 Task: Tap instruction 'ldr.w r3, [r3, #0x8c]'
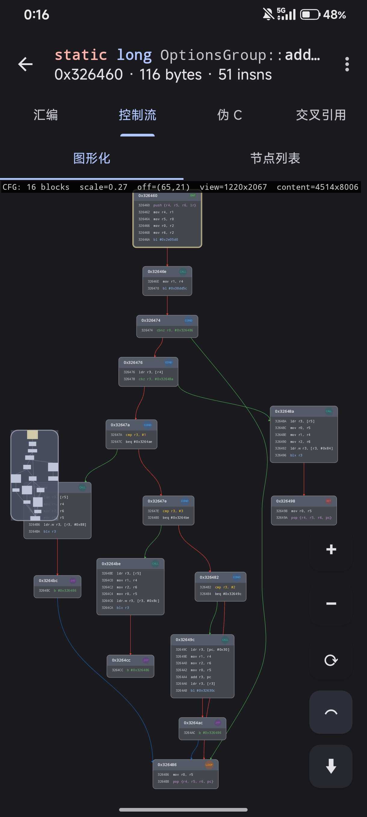click(x=138, y=601)
